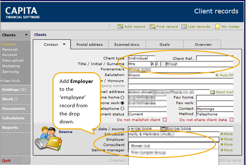Select Servicing in the sidebar
This screenshot has width=247, height=165.
(10, 72)
